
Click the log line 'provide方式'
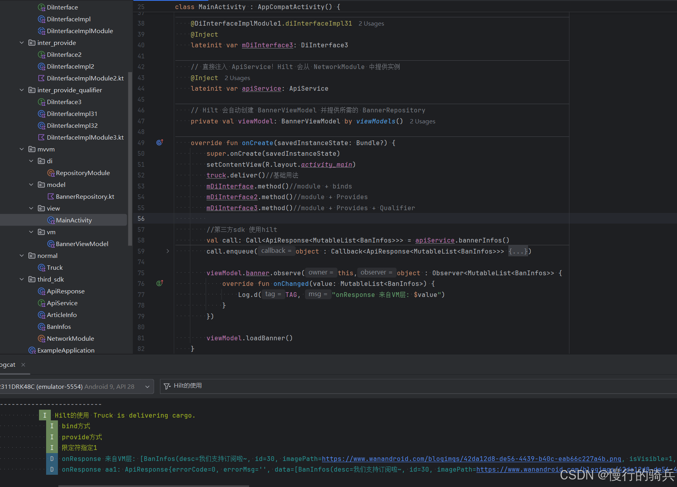pos(82,437)
